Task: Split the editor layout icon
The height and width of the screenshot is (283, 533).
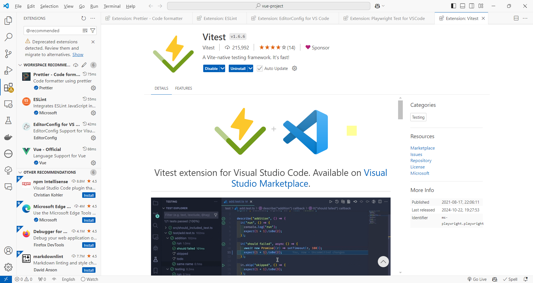Action: [x=516, y=18]
